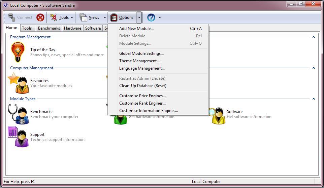Toggle the Options dropdown arrow
Viewport: 324px width, 188px height.
click(x=139, y=17)
